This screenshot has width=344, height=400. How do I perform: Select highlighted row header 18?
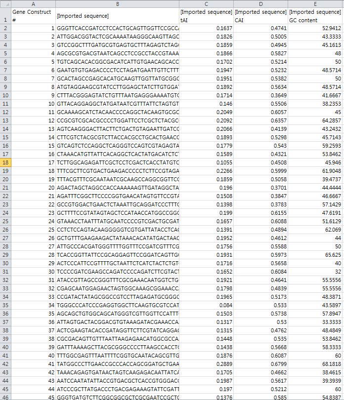(5, 162)
